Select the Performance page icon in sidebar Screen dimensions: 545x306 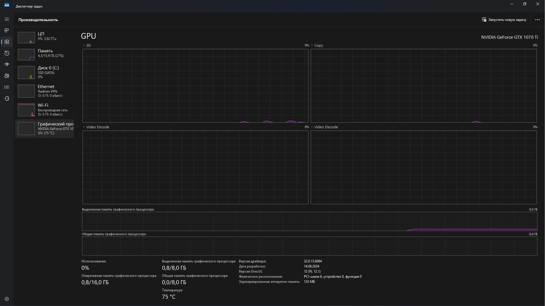click(x=7, y=42)
